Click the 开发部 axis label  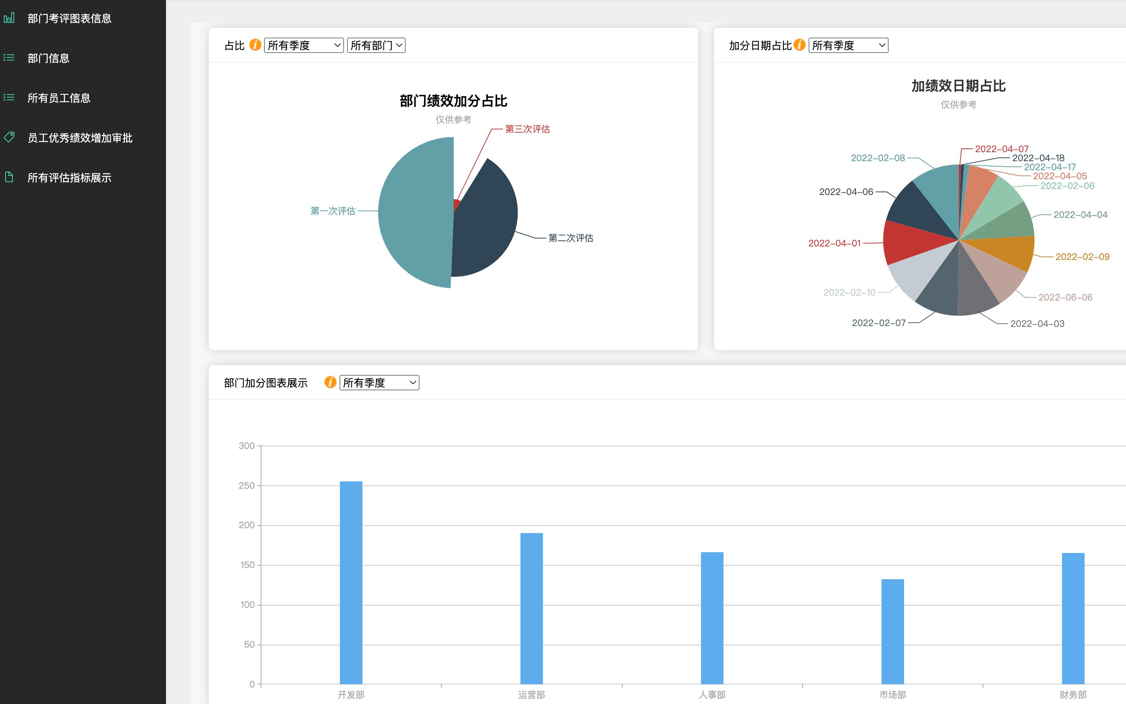coord(351,695)
